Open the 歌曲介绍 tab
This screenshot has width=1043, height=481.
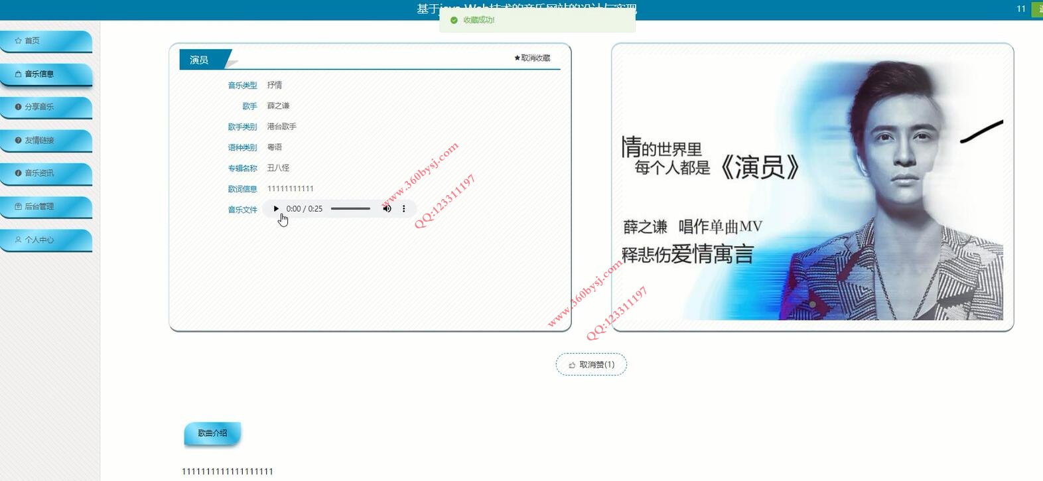(212, 433)
